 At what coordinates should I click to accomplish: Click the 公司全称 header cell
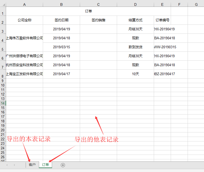tap(24, 20)
